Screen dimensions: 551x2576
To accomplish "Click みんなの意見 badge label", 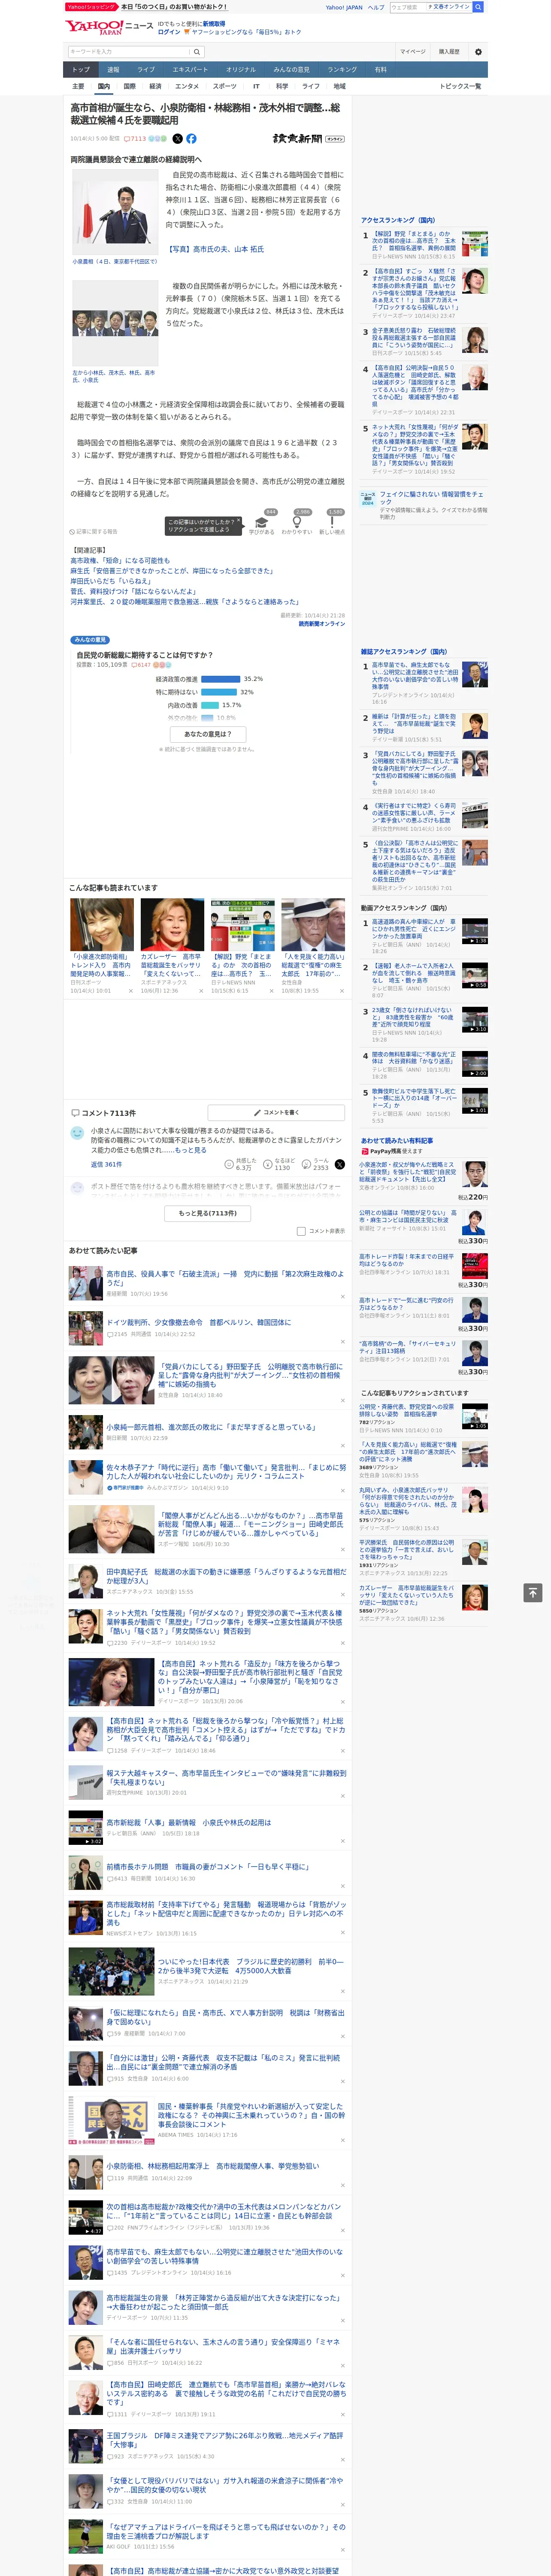I will click(x=90, y=640).
